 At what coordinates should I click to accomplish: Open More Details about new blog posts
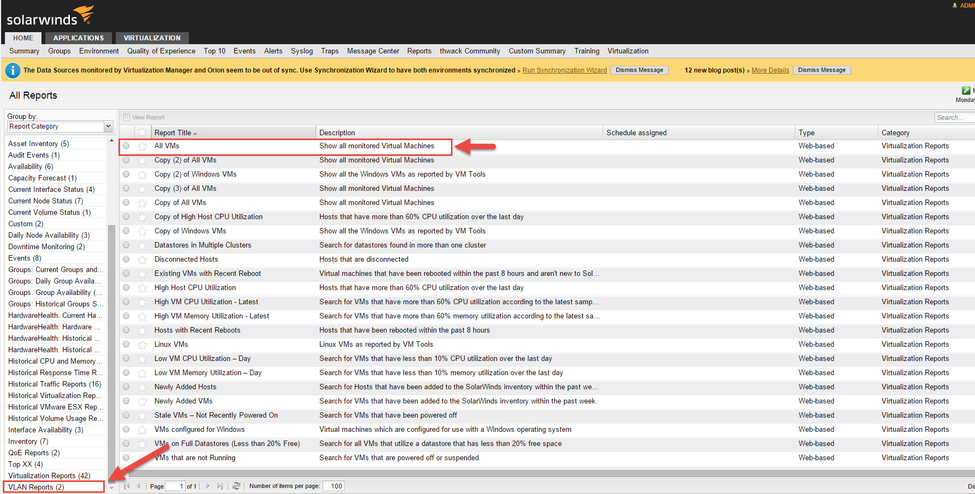770,70
